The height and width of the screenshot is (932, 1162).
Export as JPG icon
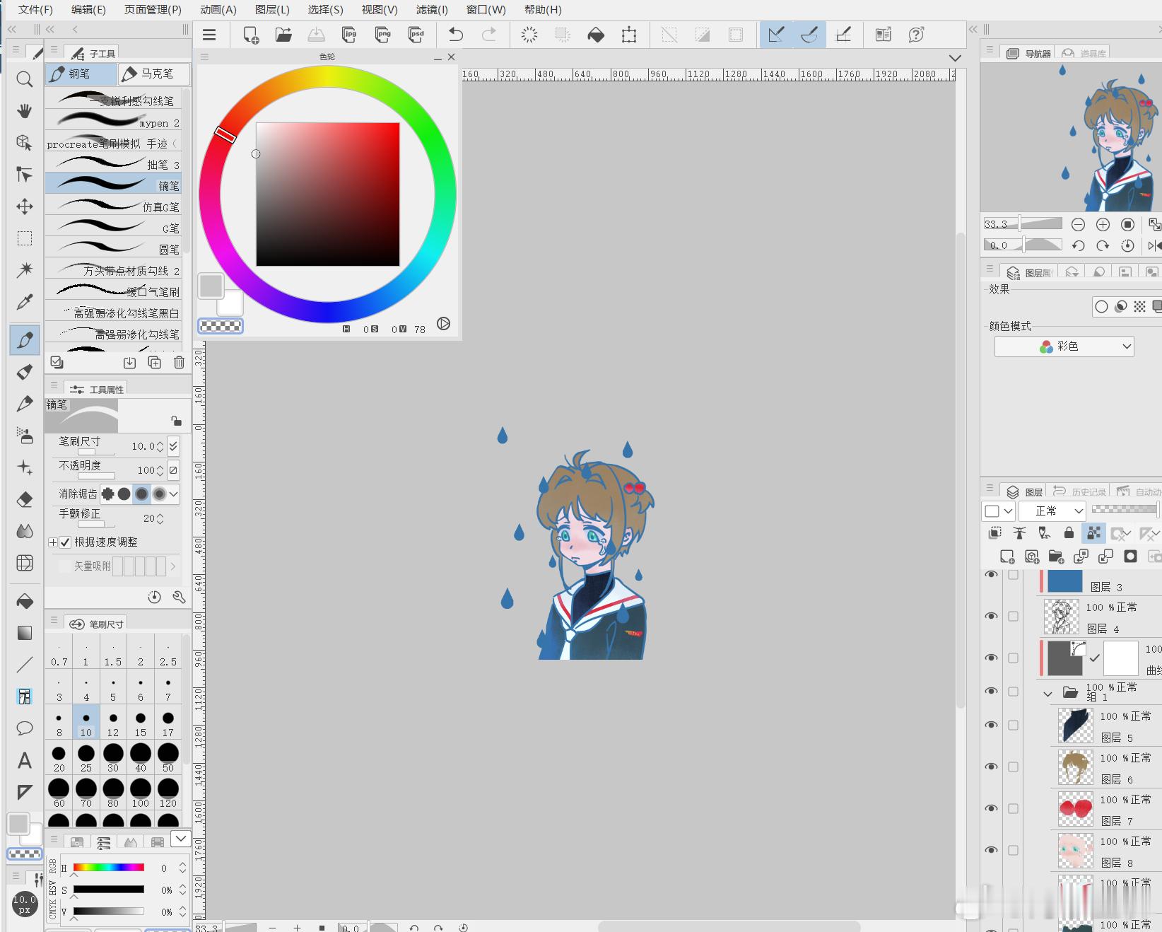pos(349,35)
